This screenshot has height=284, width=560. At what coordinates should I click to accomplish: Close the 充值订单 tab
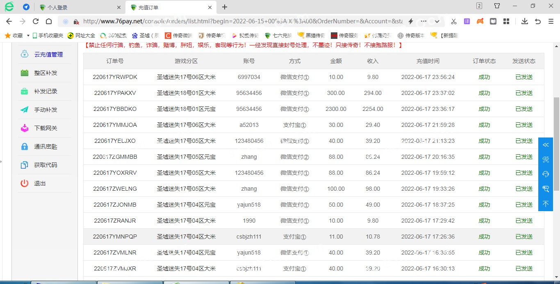tap(209, 7)
